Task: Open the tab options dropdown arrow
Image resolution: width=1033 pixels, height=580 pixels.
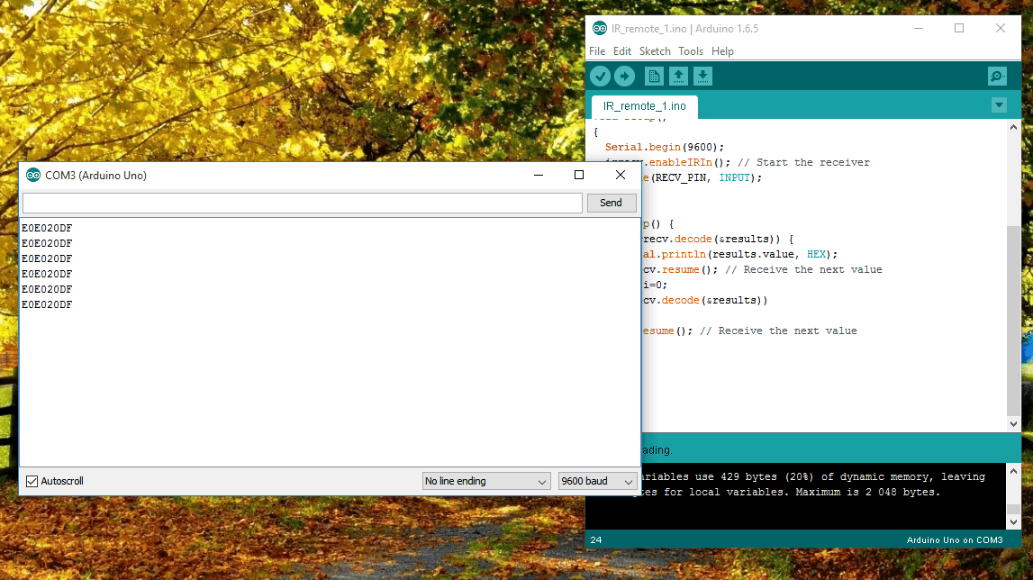Action: point(998,105)
